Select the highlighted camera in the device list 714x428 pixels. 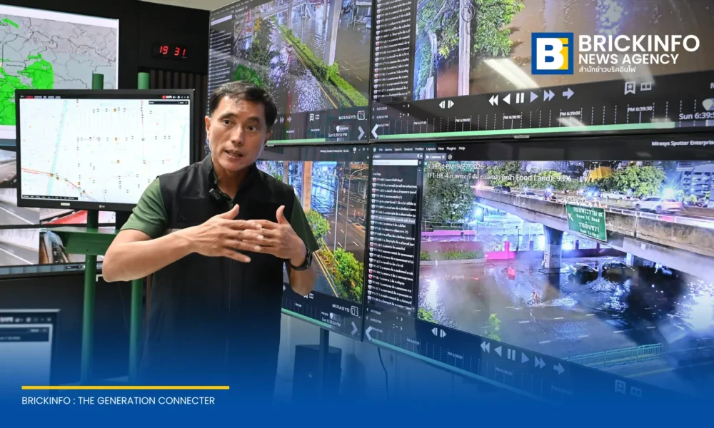tap(393, 219)
